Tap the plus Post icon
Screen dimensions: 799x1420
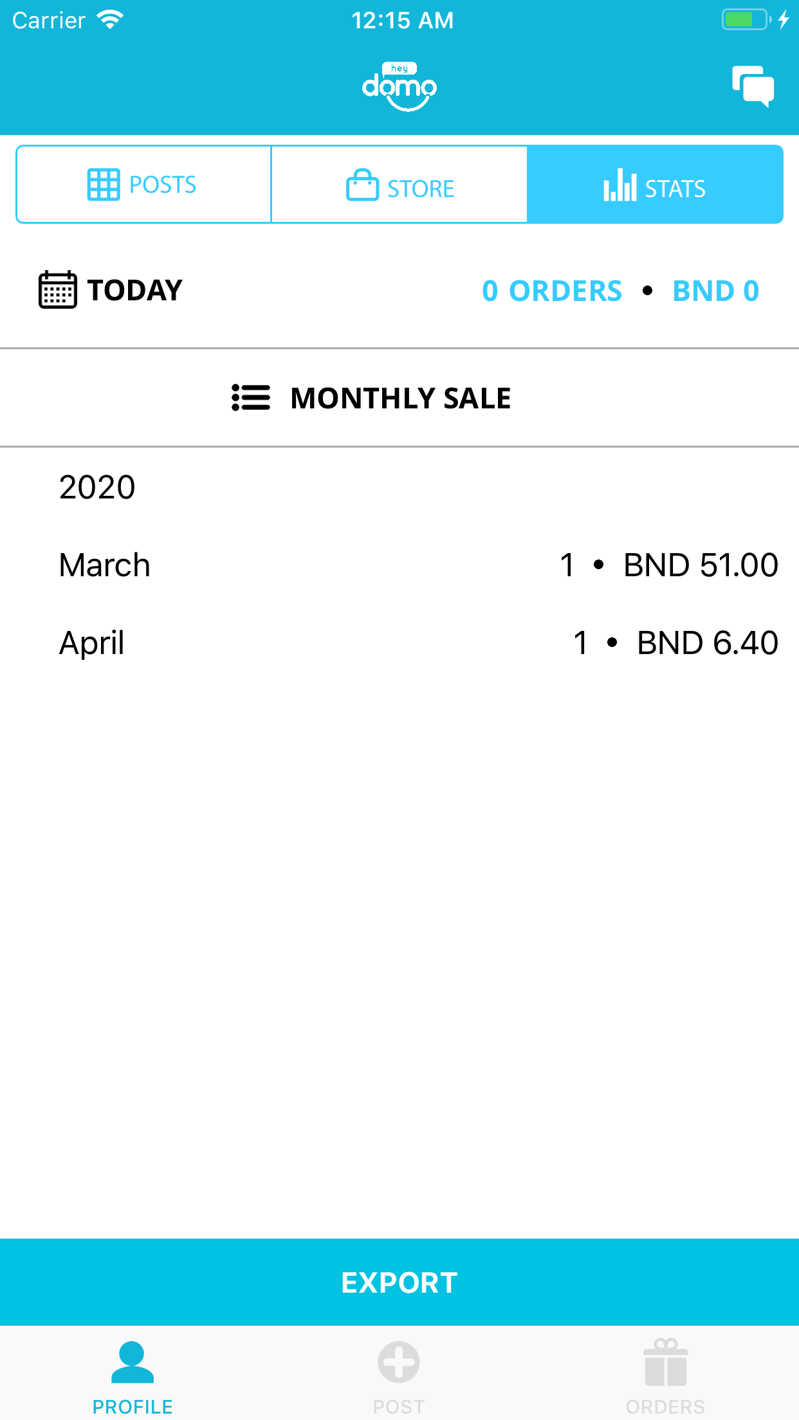(399, 1361)
